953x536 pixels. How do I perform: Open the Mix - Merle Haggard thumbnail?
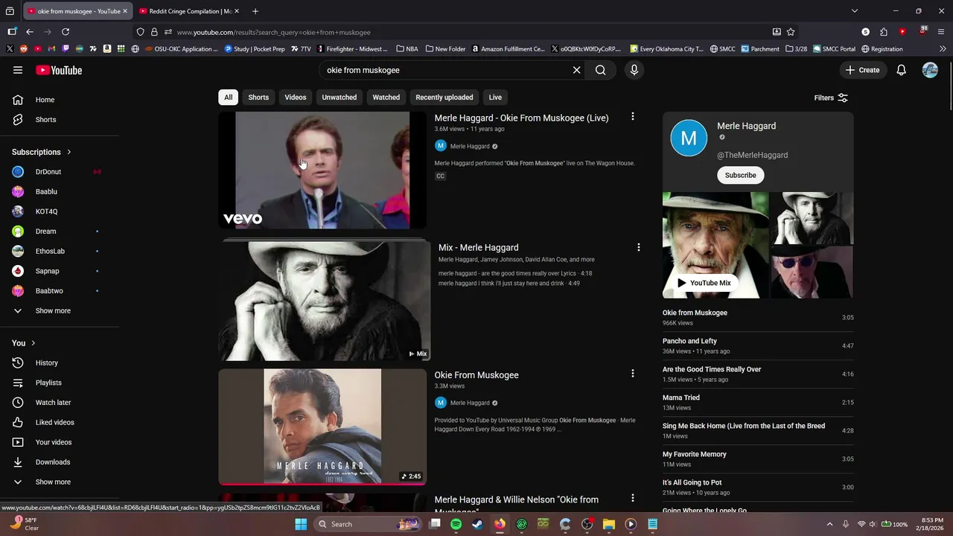pyautogui.click(x=324, y=301)
